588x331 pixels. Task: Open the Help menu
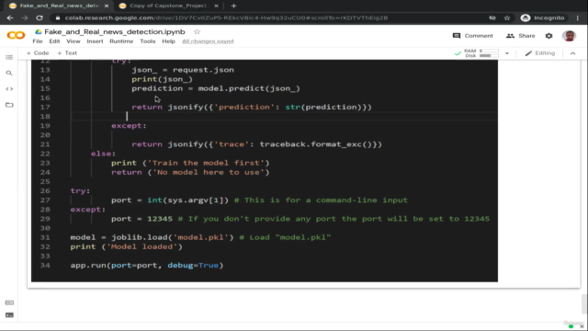point(168,41)
